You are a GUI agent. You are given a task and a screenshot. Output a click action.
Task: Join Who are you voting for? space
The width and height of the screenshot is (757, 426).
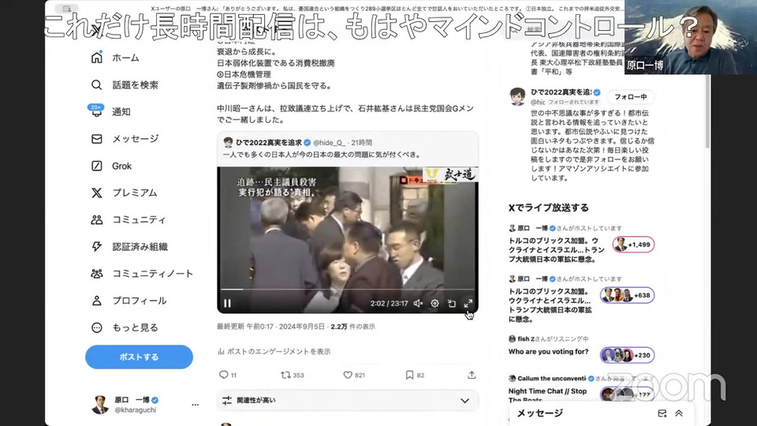[627, 355]
